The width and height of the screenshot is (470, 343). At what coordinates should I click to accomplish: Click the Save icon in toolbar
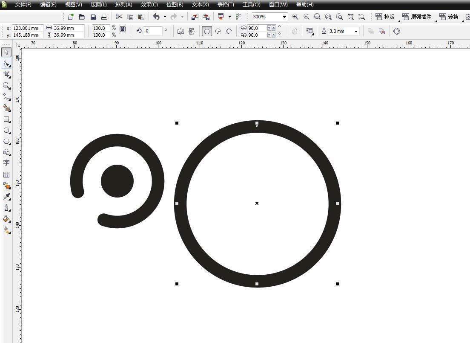(93, 17)
